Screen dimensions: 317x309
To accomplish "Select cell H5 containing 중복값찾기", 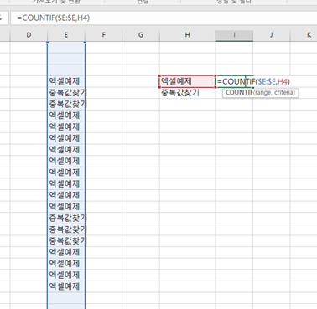I will click(187, 93).
